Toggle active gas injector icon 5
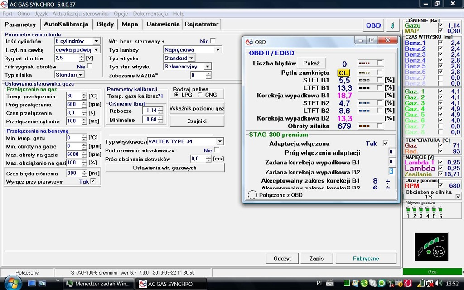The width and height of the screenshot is (464, 290). pyautogui.click(x=434, y=210)
